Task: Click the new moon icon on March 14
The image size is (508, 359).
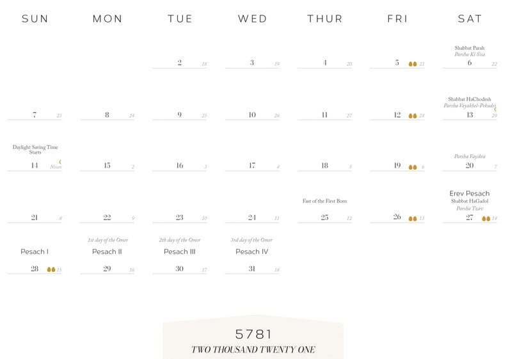Action: (61, 162)
